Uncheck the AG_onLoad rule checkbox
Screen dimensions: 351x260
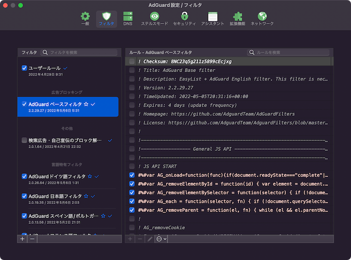point(132,175)
